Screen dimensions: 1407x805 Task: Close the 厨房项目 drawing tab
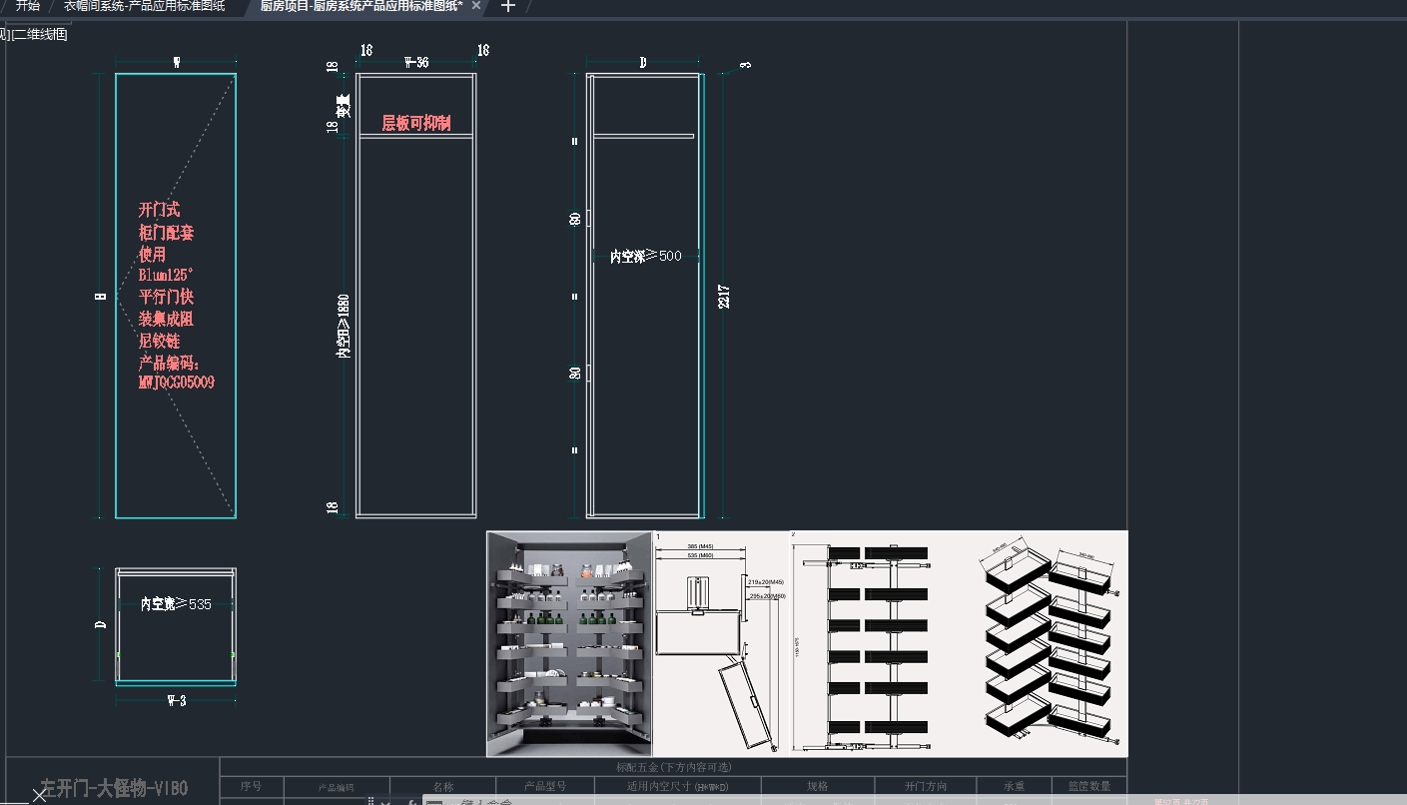pyautogui.click(x=476, y=6)
